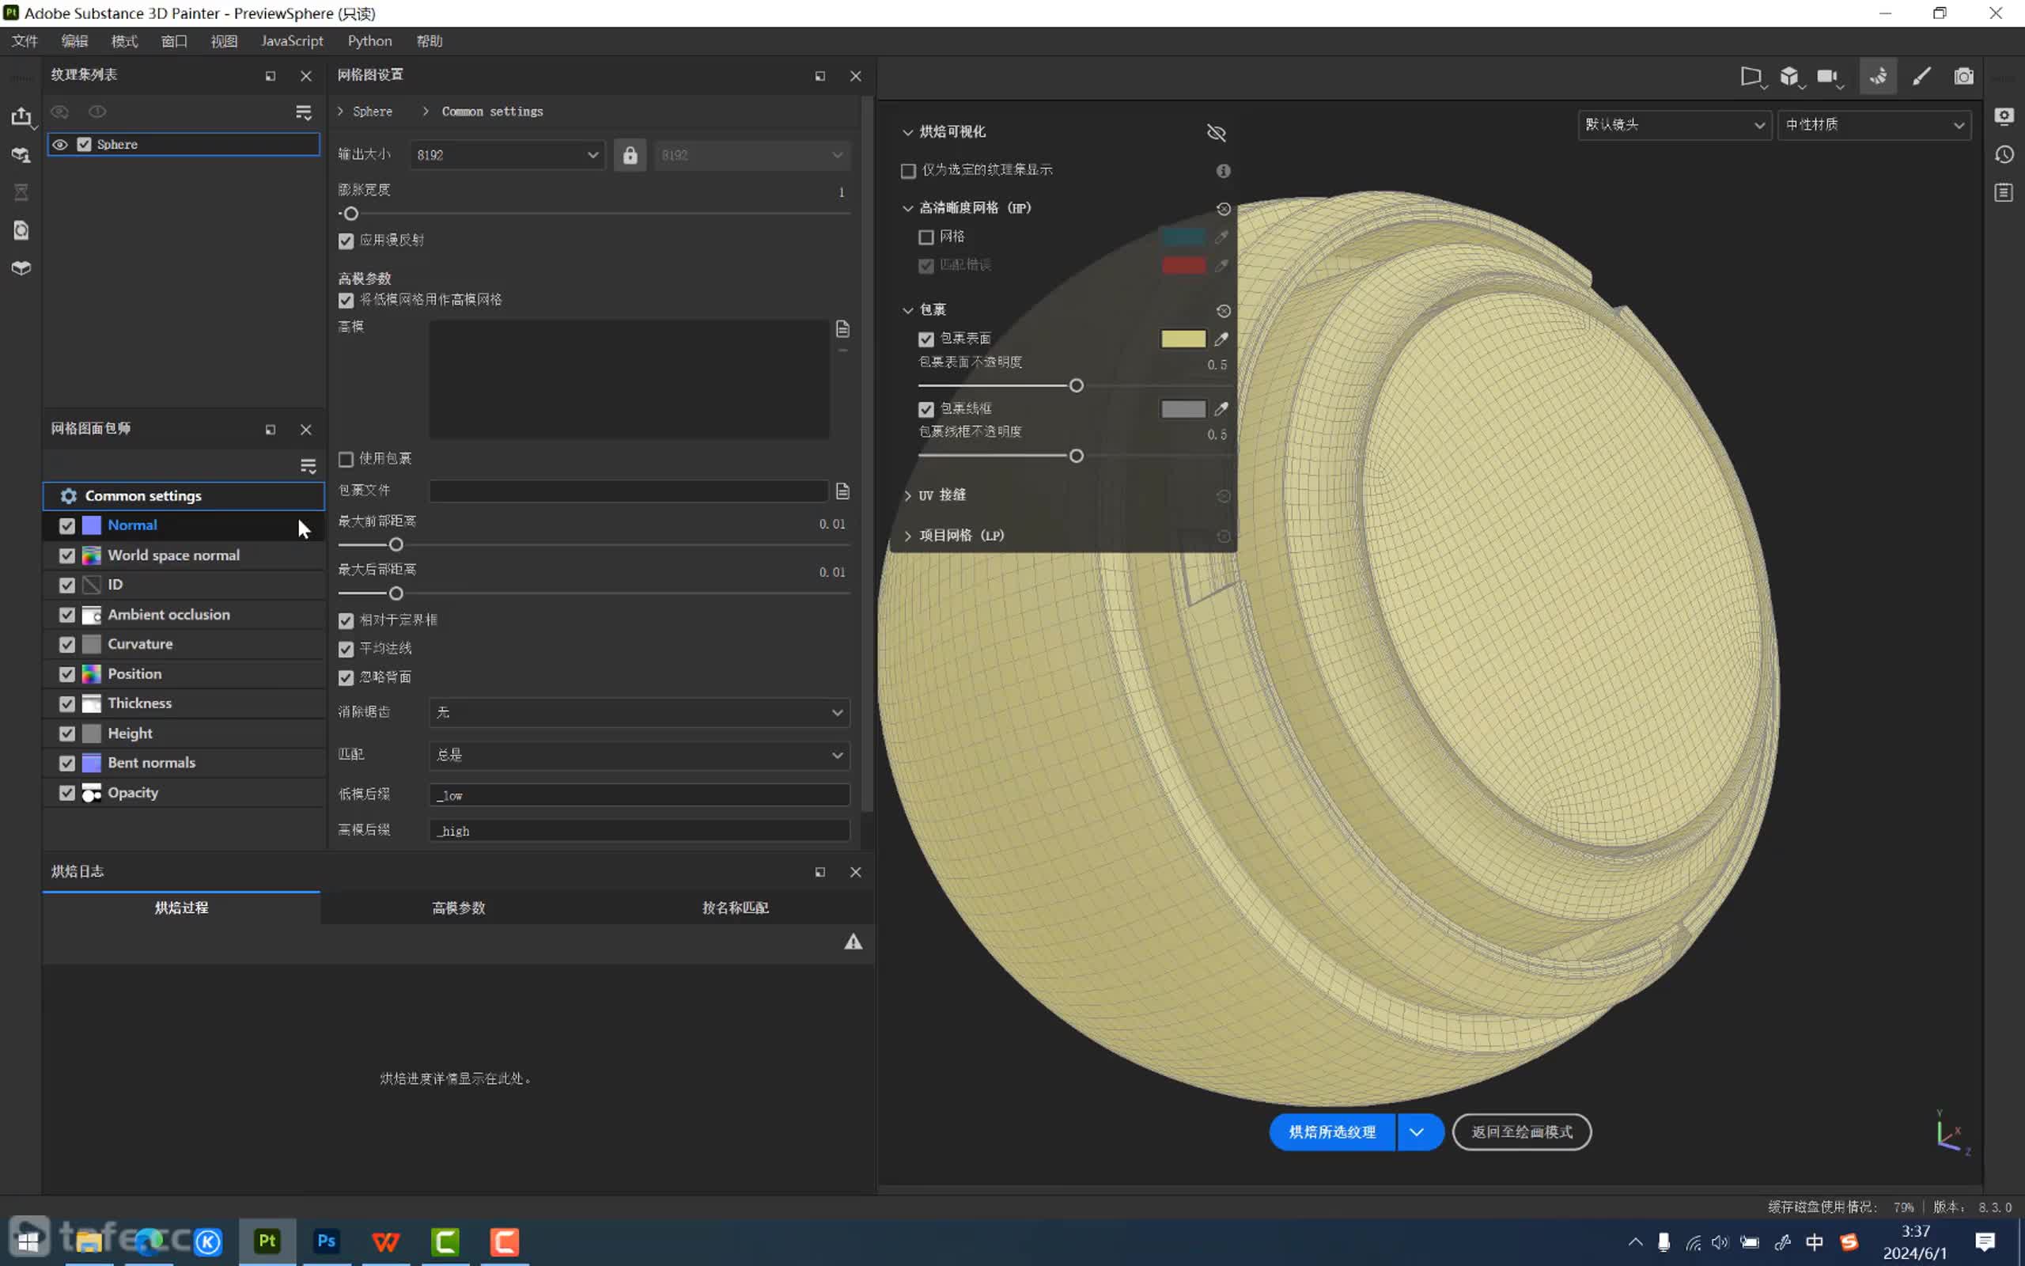This screenshot has height=1266, width=2025.
Task: Click the eye hide icon next to 高洁临底网格
Action: [1223, 209]
